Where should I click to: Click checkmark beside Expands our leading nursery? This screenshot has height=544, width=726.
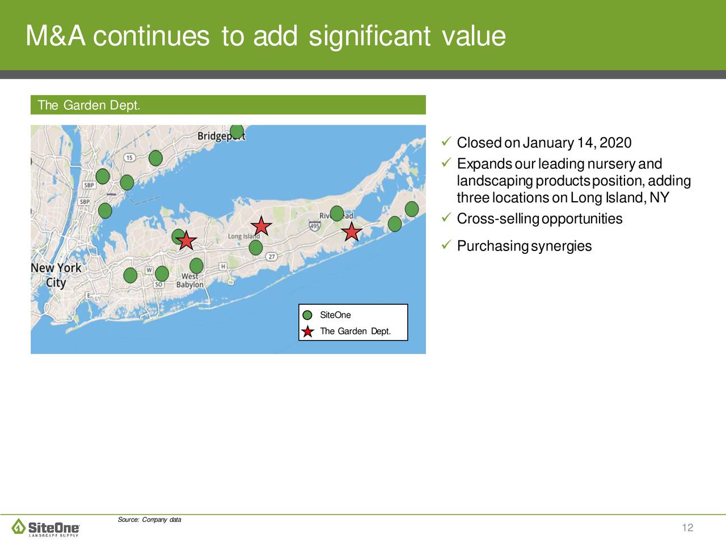coord(445,164)
